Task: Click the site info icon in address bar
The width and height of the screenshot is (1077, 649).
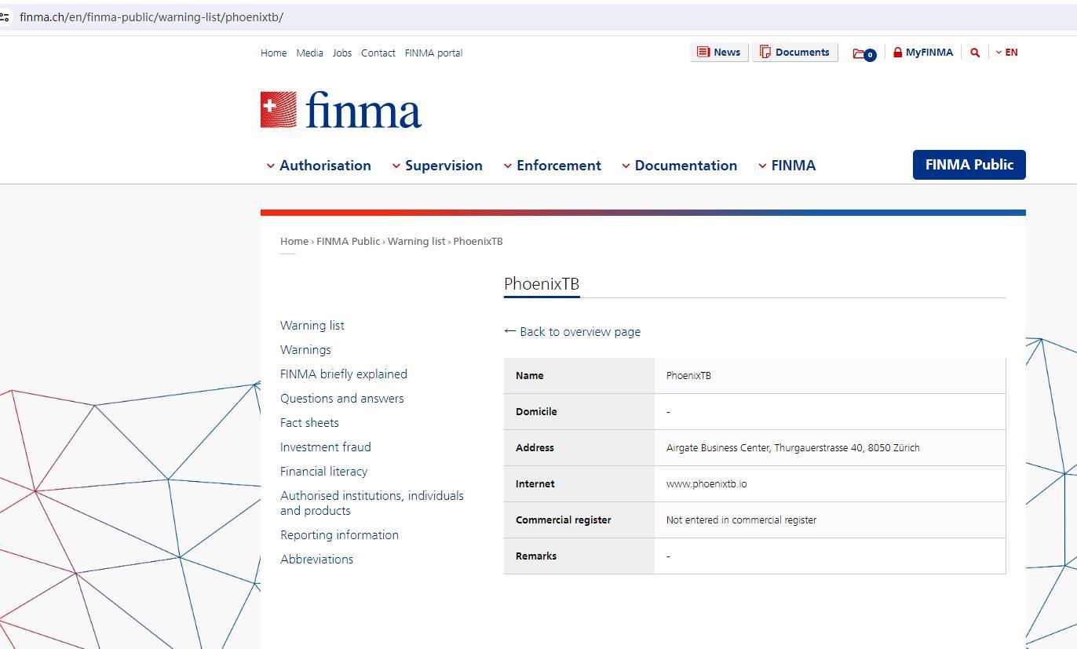Action: coord(5,16)
